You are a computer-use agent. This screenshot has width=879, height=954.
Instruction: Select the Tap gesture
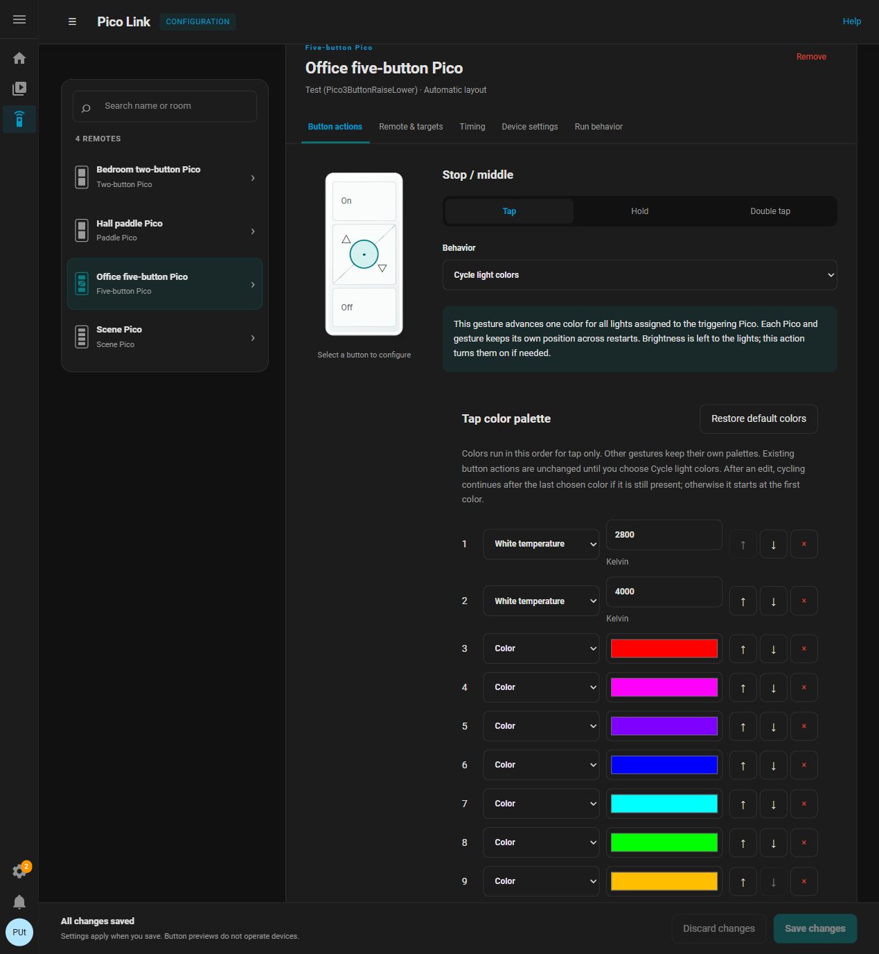tap(509, 211)
